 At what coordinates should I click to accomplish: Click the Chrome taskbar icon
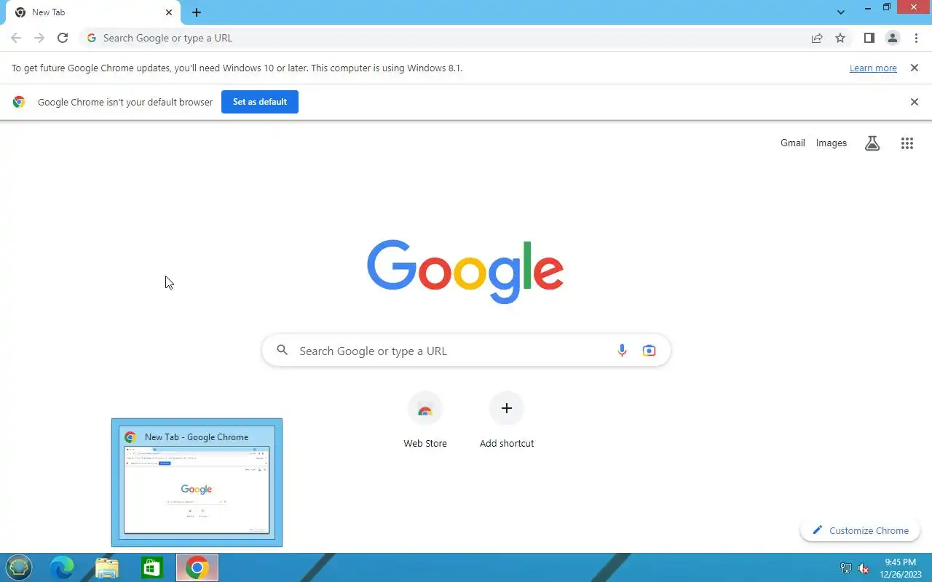point(197,567)
